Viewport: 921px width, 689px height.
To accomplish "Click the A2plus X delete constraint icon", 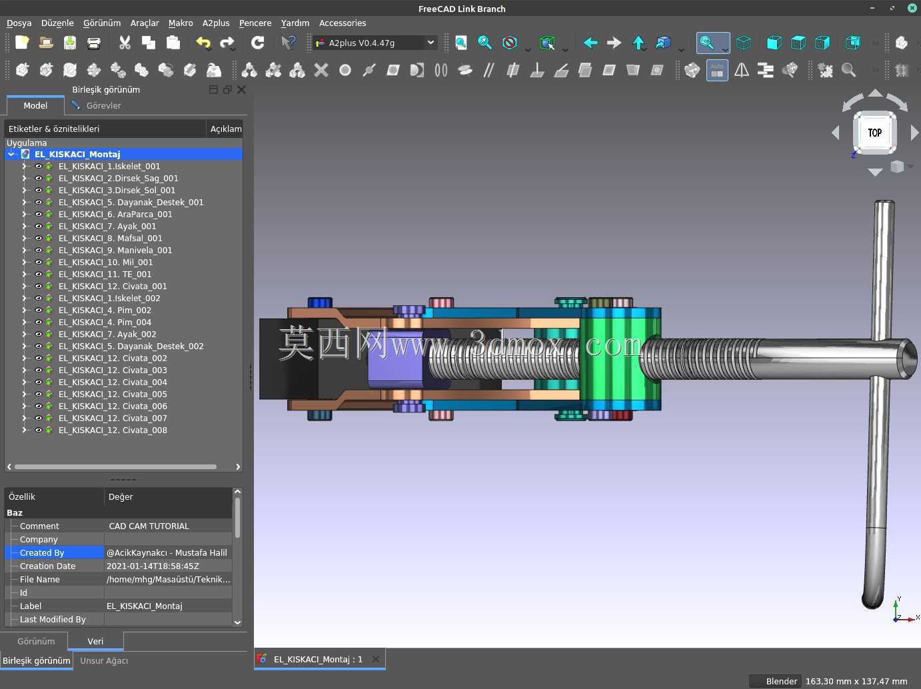I will (x=321, y=70).
